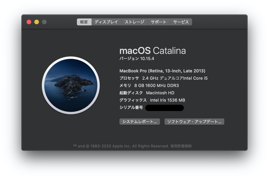Select the 8 GB 1600 MHz DDR3 value

click(x=156, y=85)
